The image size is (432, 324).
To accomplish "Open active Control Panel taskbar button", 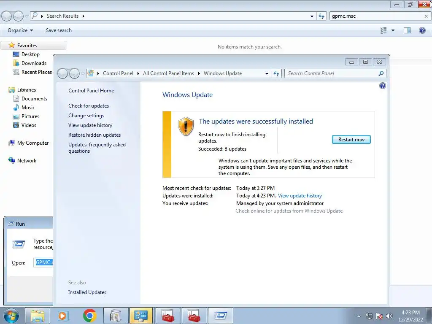I will tap(141, 316).
